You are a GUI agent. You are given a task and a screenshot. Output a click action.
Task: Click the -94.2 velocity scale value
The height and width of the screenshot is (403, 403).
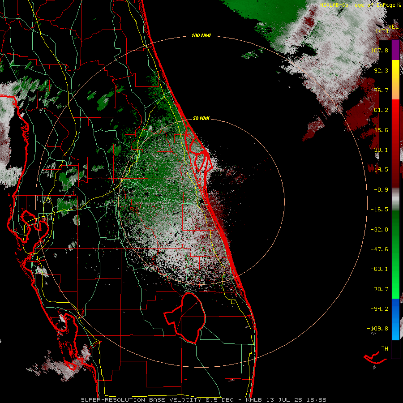click(x=379, y=309)
